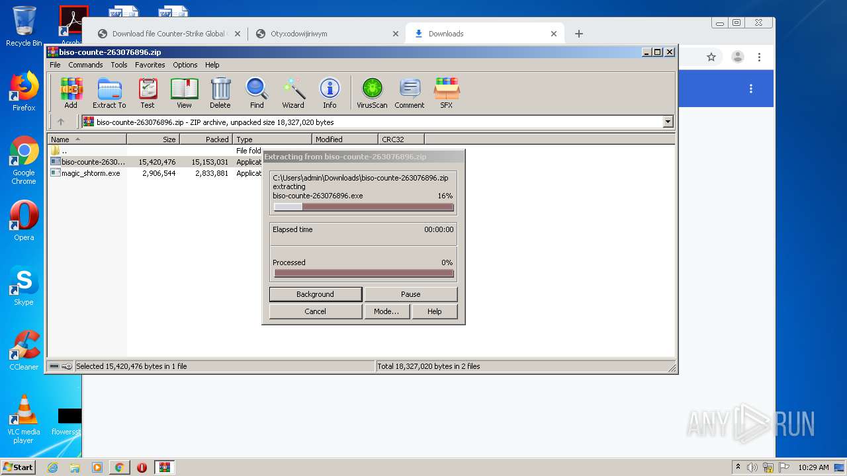Open the Tools menu

pyautogui.click(x=119, y=65)
